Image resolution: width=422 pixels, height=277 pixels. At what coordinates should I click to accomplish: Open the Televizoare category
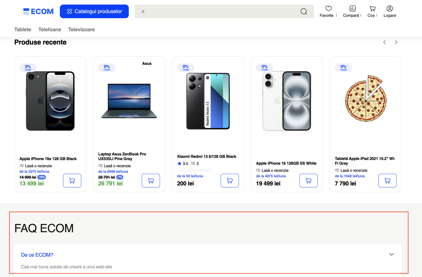[x=81, y=30]
